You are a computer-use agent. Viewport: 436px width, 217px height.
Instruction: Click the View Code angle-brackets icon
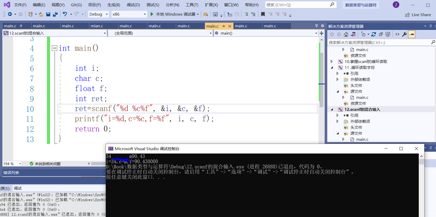point(397,34)
